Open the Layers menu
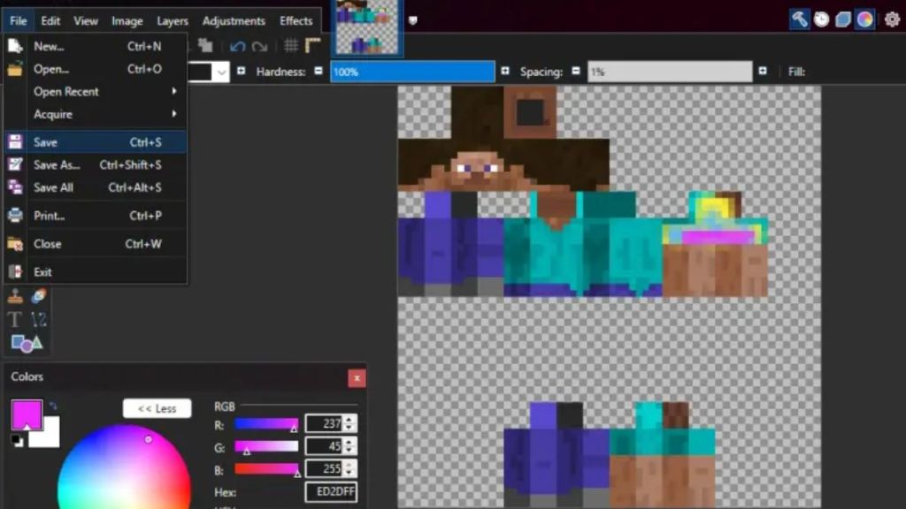This screenshot has height=509, width=906. [x=173, y=21]
